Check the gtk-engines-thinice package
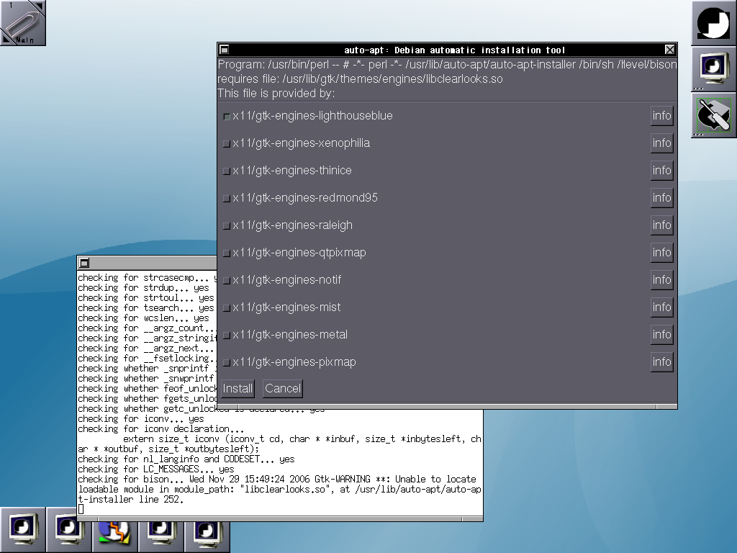Viewport: 737px width, 553px height. point(227,171)
